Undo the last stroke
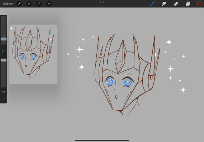204x142 pixels. (3, 92)
